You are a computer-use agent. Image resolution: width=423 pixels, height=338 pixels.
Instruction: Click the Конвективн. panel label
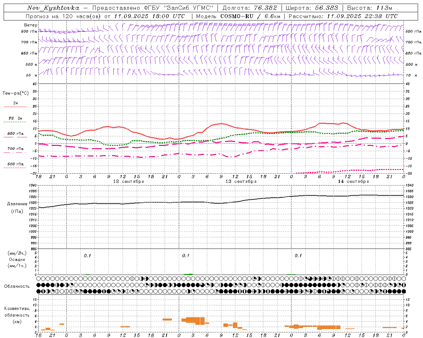click(x=17, y=309)
